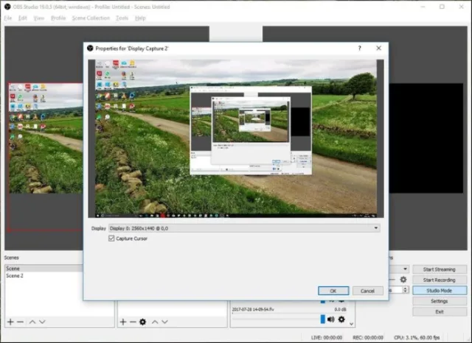472x343 pixels.
Task: Adjust the transition duration stepper arrows
Action: [x=406, y=290]
